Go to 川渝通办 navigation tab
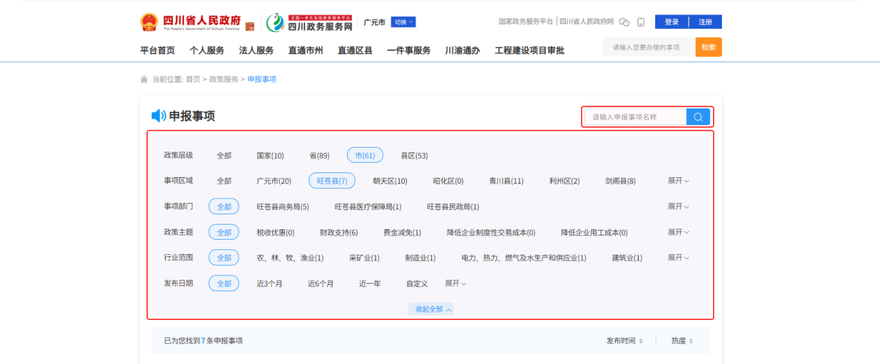The image size is (880, 364). [x=462, y=50]
